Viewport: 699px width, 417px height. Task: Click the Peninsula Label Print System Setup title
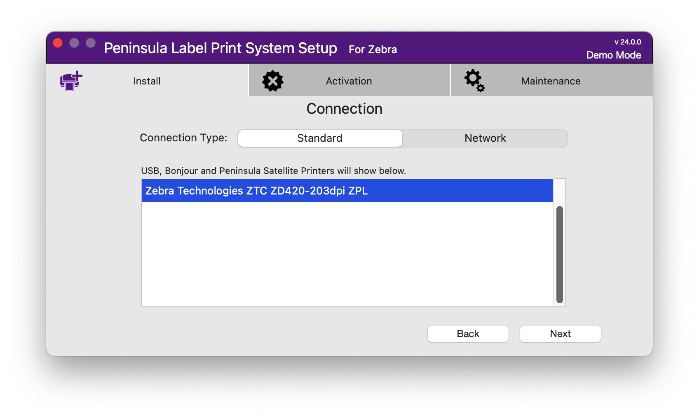click(220, 48)
